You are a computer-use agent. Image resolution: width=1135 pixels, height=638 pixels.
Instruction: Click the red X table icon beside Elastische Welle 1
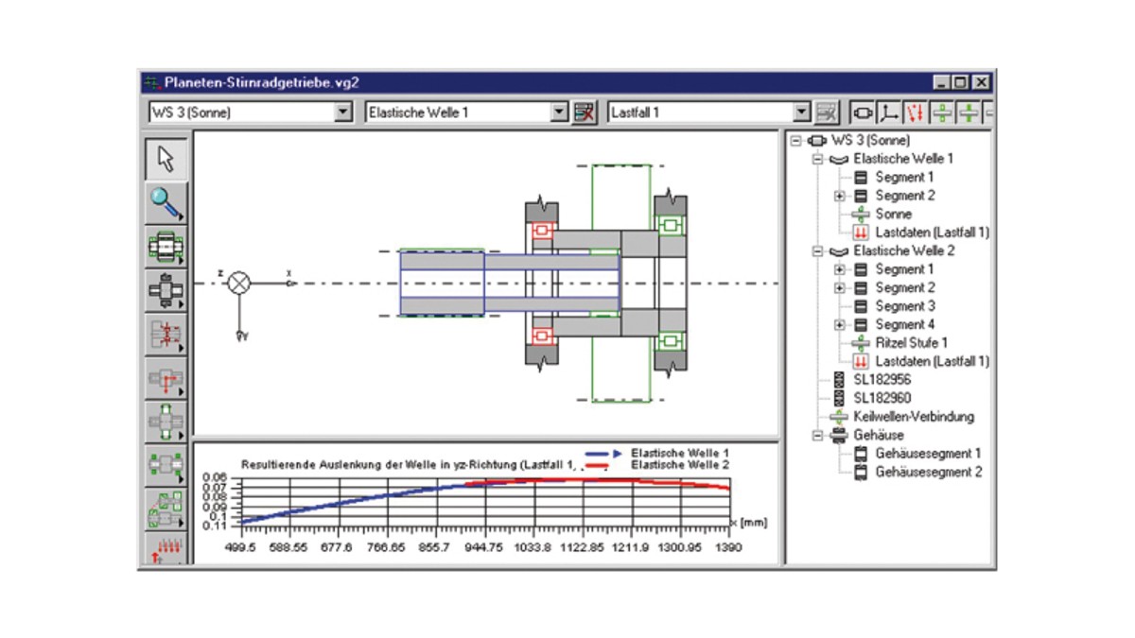586,112
